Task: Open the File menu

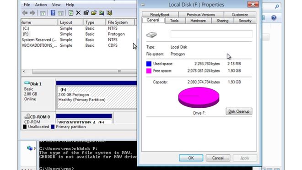Action: [x=27, y=5]
